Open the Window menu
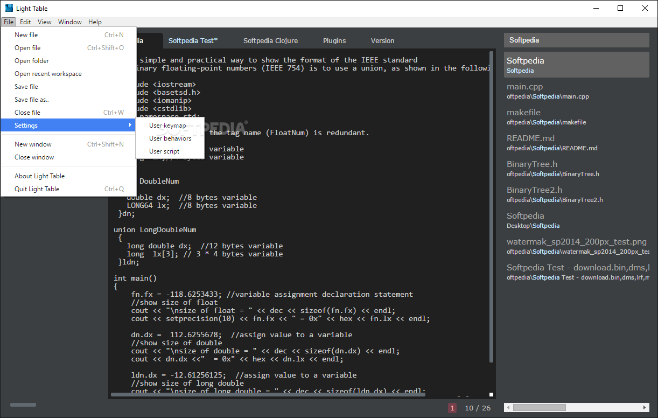The image size is (658, 418). [70, 22]
